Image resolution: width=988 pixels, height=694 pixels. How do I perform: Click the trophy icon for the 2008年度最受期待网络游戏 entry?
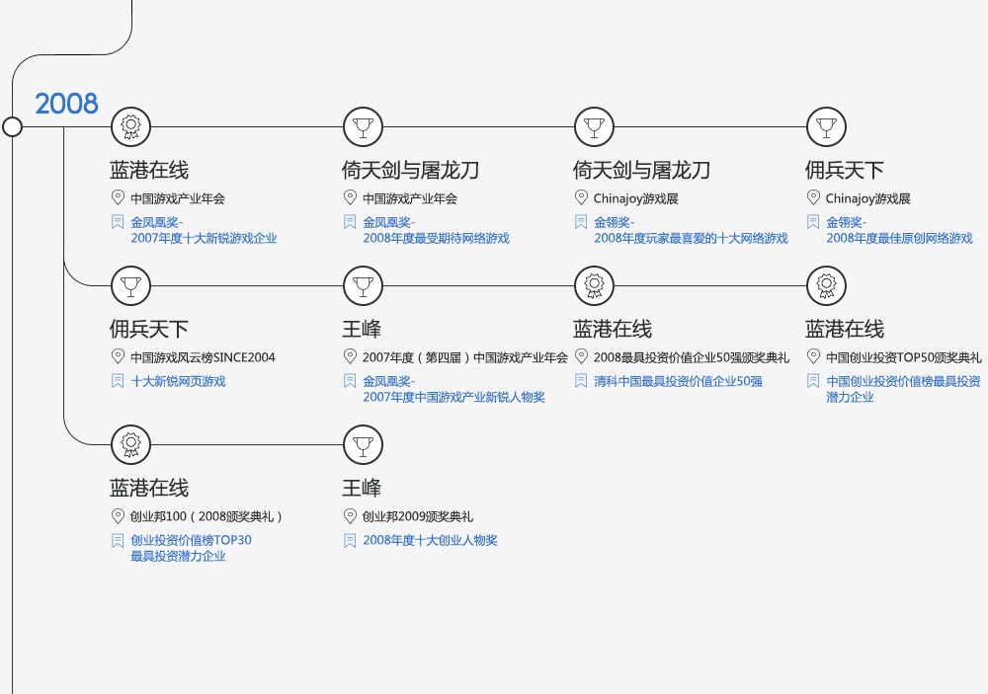click(363, 126)
